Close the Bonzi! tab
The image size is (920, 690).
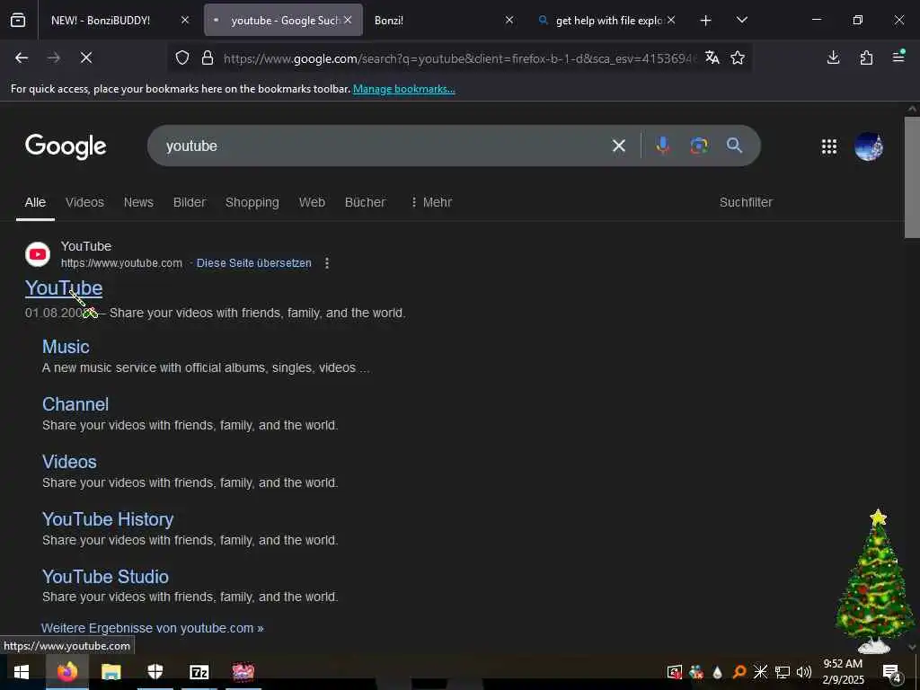[x=509, y=20]
